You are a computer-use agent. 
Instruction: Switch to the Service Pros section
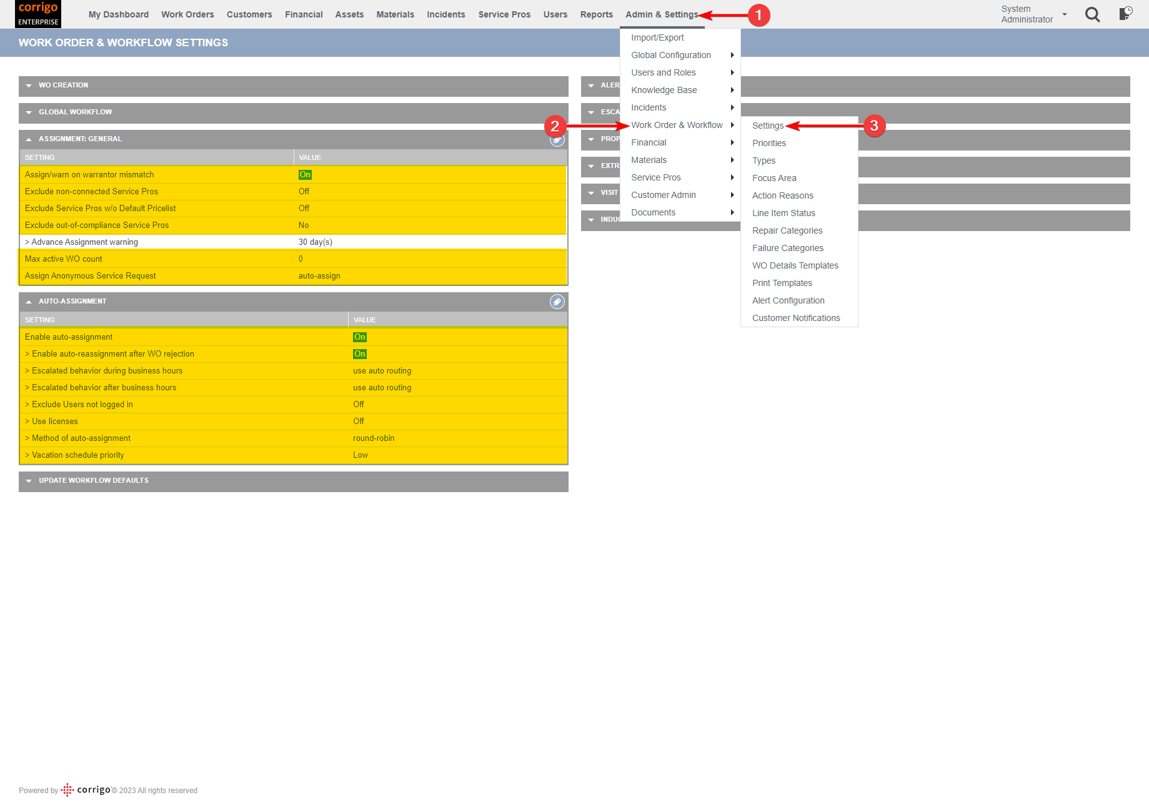(x=504, y=14)
